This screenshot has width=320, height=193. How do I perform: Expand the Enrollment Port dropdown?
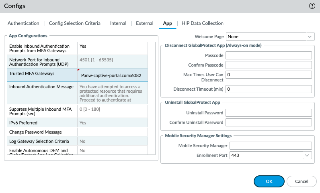(271, 155)
